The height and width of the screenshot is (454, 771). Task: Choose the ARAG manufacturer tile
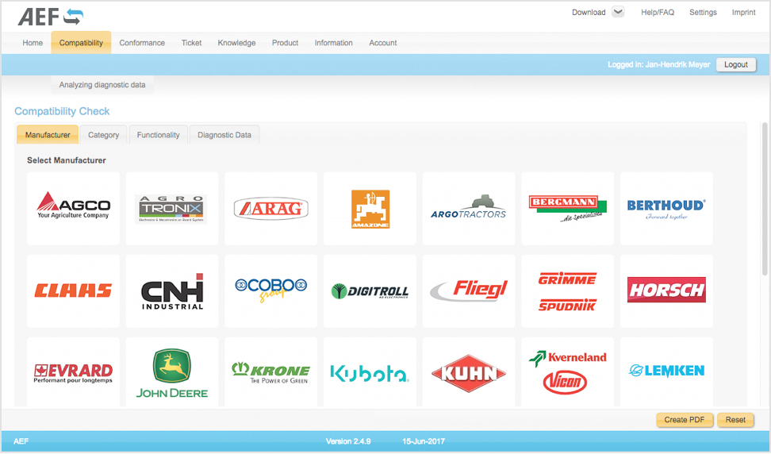[271, 209]
